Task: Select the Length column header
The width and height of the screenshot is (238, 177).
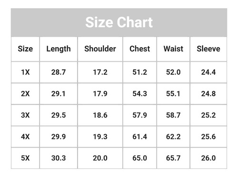Action: [x=59, y=49]
